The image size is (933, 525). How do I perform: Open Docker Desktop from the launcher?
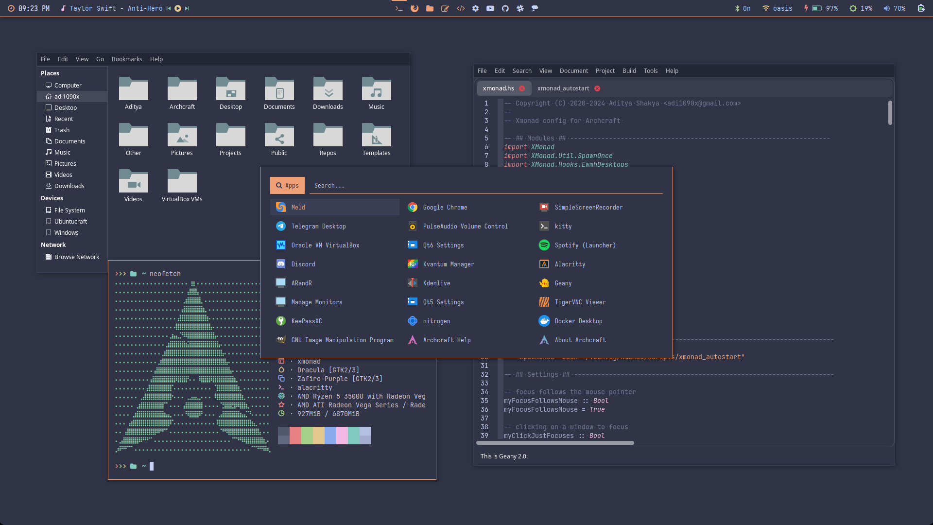coord(578,321)
